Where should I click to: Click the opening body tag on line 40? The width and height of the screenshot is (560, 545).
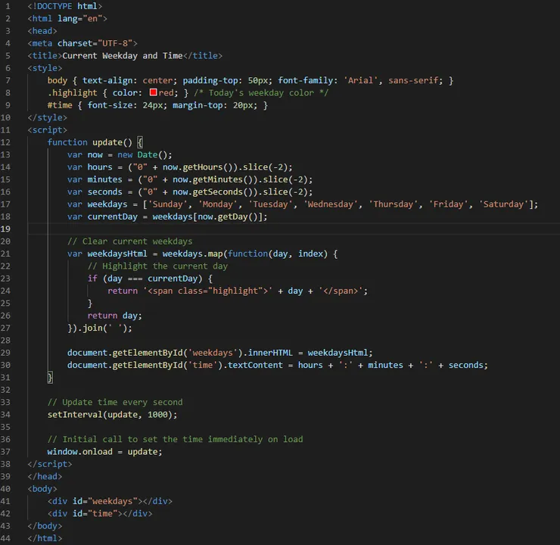[42, 489]
